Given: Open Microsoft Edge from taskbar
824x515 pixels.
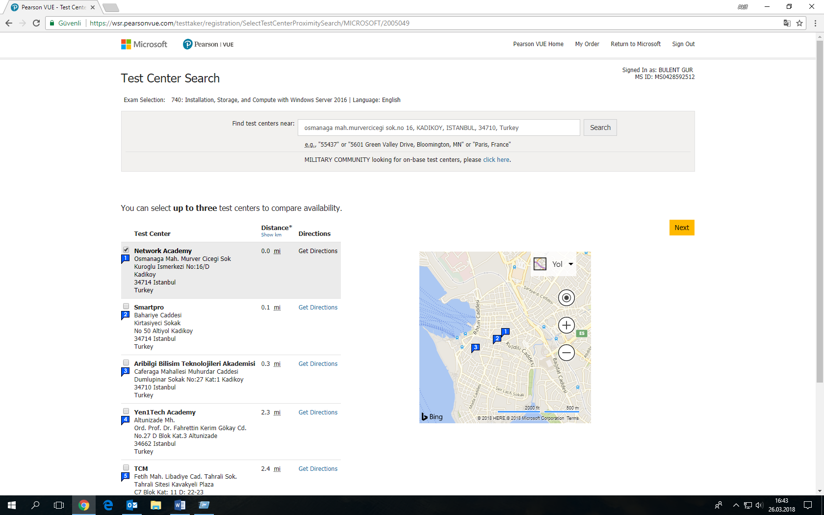Looking at the screenshot, I should tap(108, 505).
